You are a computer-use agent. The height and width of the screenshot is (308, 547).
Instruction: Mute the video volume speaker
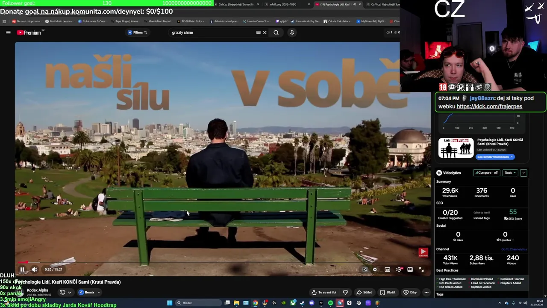point(35,269)
